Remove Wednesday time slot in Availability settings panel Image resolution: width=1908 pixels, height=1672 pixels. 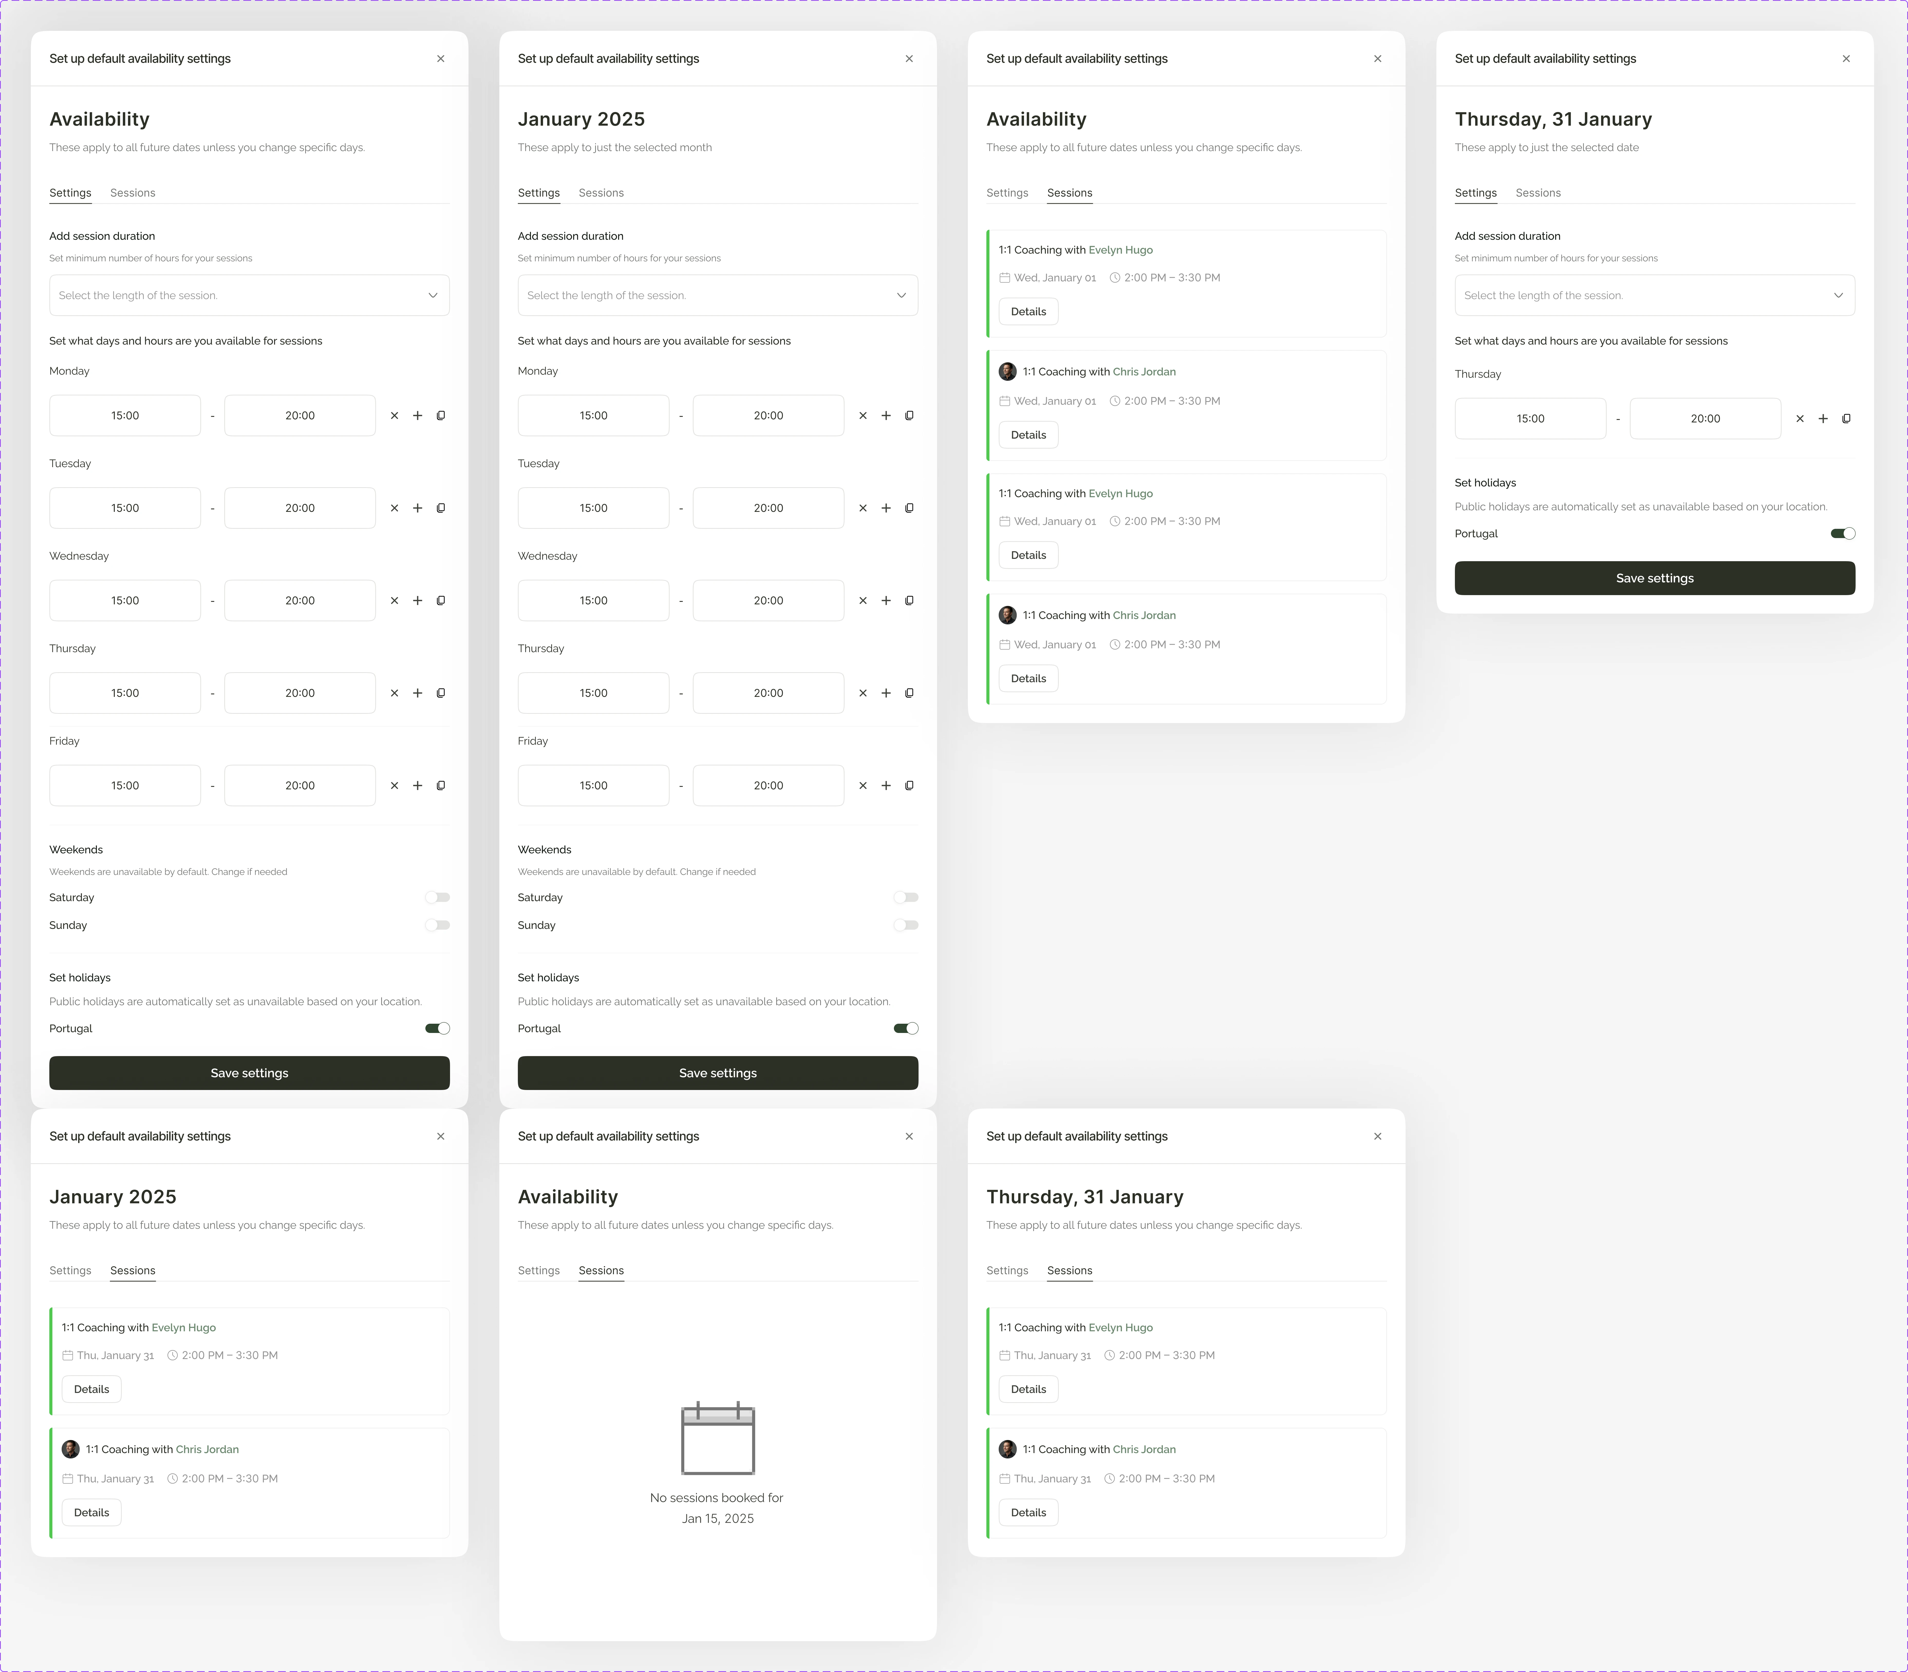(x=395, y=601)
